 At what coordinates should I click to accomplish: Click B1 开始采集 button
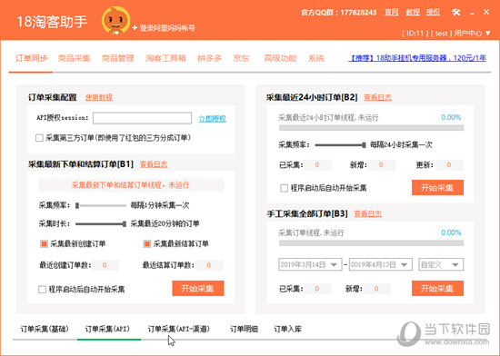[x=198, y=289]
